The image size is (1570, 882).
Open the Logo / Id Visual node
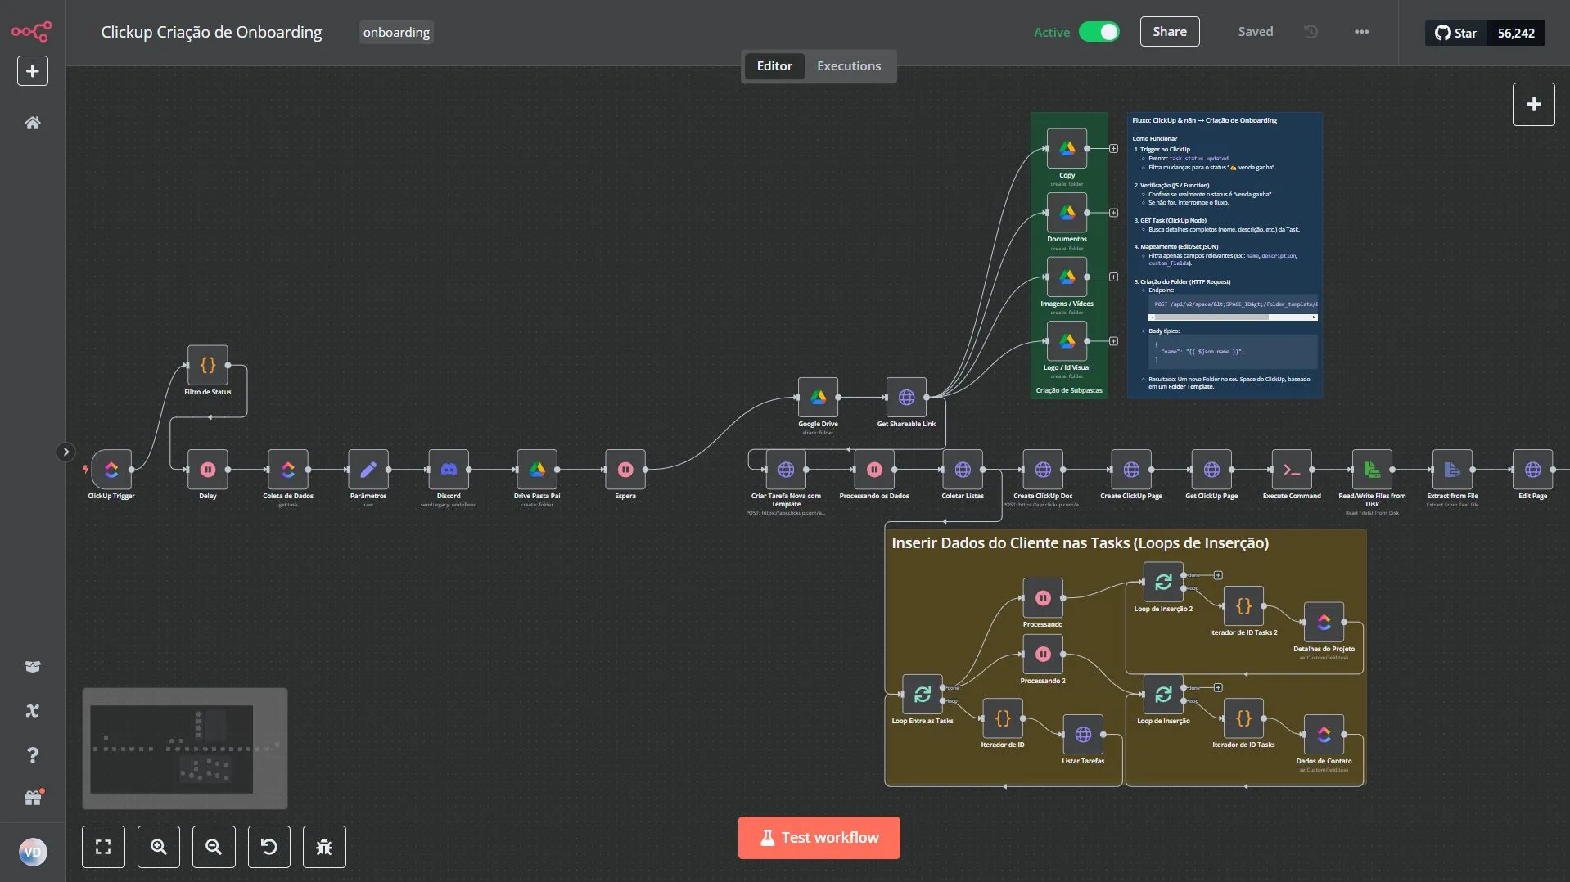[1067, 341]
